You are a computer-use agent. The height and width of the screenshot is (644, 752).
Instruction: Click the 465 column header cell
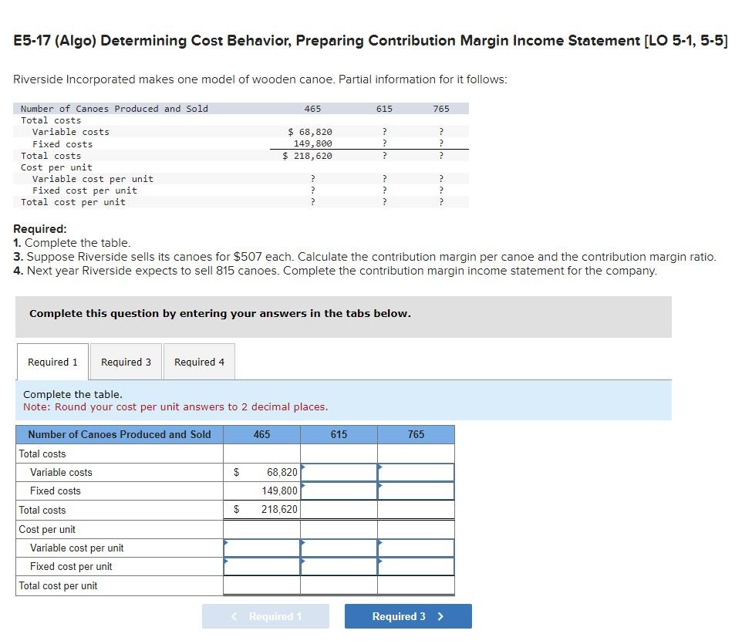261,434
